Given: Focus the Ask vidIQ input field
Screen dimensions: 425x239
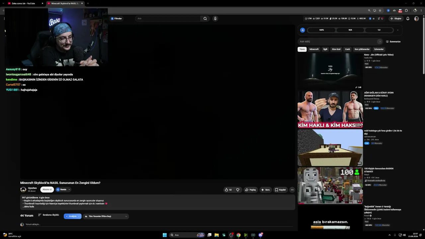Looking at the screenshot, I should [338, 41].
